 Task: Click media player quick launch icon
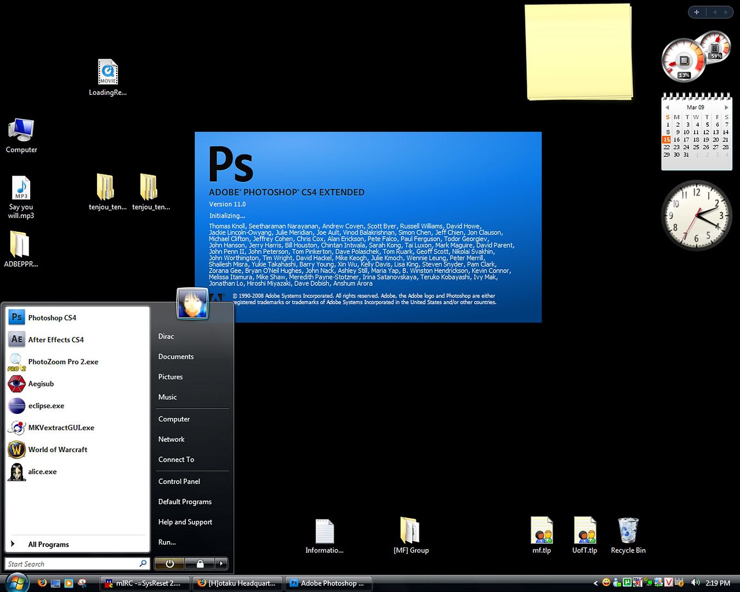point(69,583)
